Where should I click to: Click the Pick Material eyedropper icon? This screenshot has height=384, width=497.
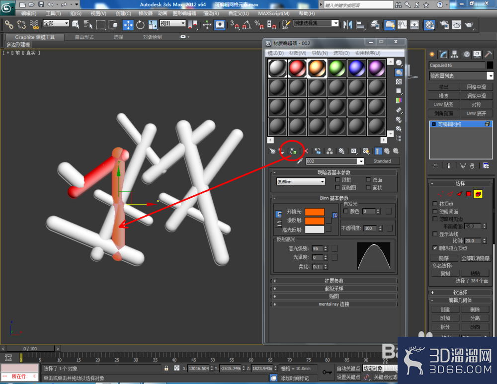(299, 161)
